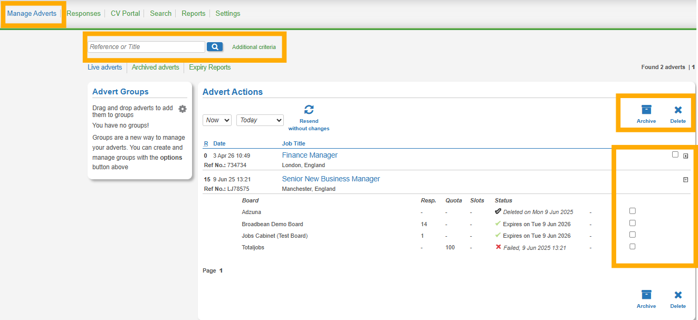The image size is (698, 320).
Task: Open the Settings tab
Action: 228,14
